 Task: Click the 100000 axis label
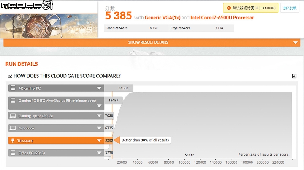click(x=184, y=162)
